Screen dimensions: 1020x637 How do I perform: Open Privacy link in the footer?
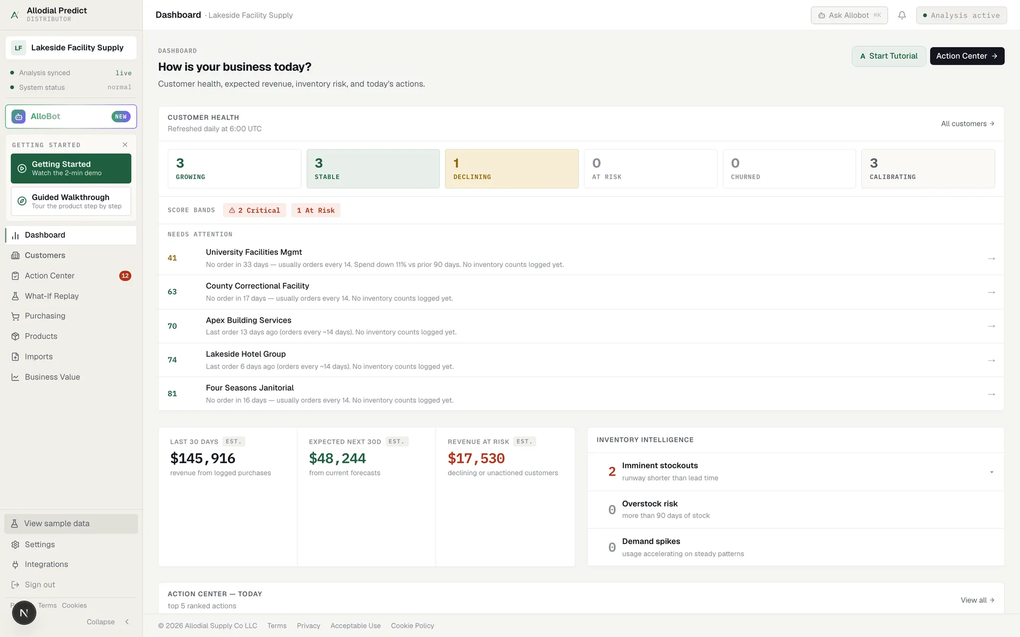[309, 626]
